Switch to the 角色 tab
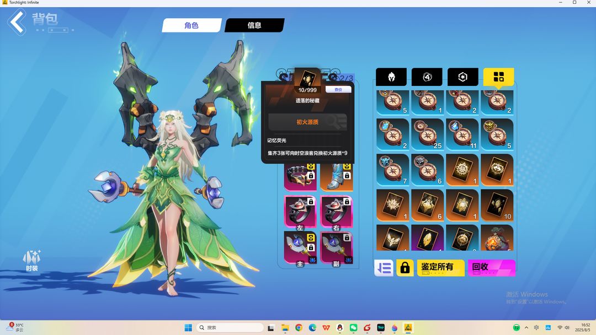This screenshot has width=596, height=335. pos(191,25)
